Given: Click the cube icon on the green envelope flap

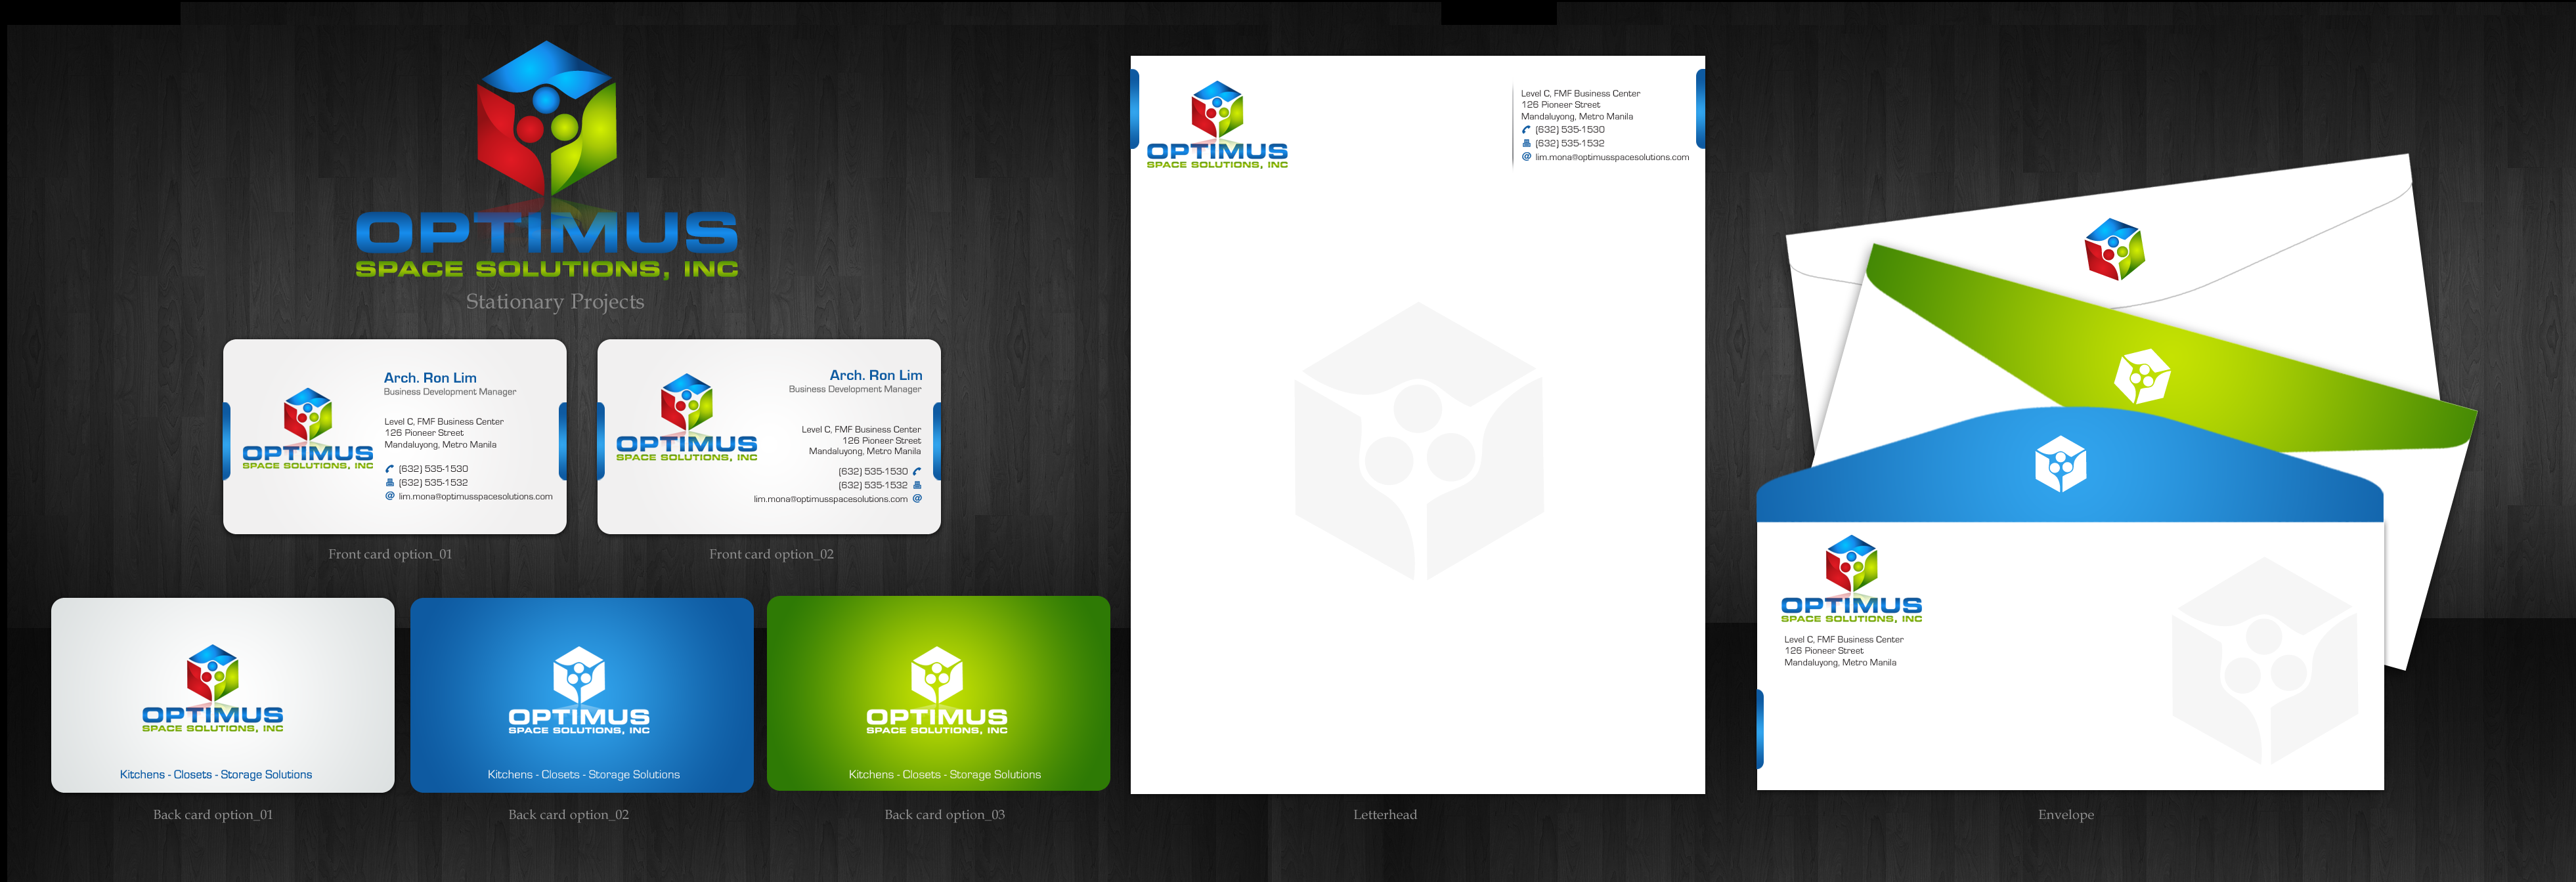Looking at the screenshot, I should pos(2141,377).
